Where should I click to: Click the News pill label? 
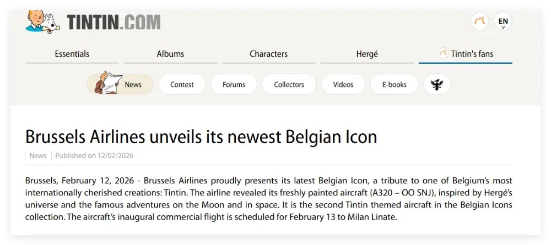(133, 84)
